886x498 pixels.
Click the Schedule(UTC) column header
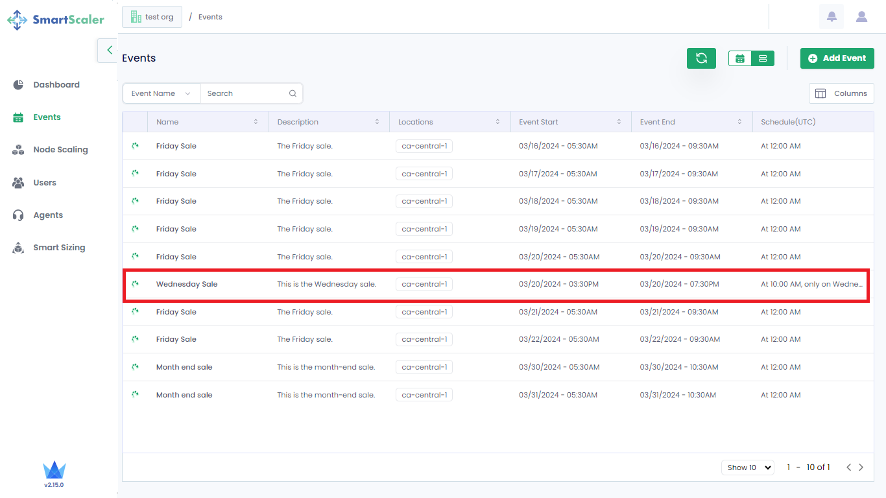(813, 122)
